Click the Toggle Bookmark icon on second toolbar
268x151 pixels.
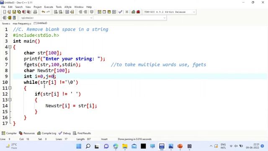pyautogui.click(x=9, y=18)
